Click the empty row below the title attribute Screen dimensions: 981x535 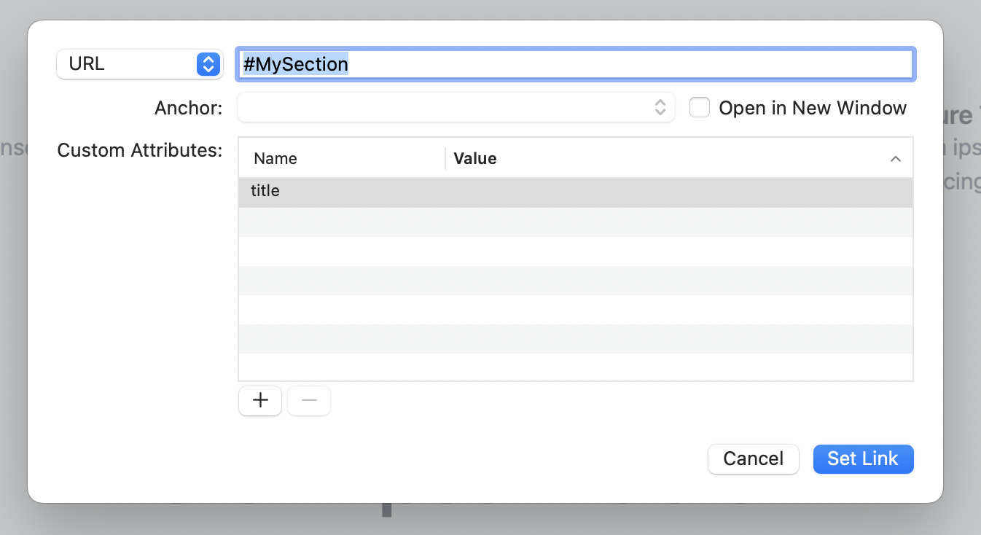[576, 222]
